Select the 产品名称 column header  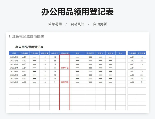pos(34,53)
